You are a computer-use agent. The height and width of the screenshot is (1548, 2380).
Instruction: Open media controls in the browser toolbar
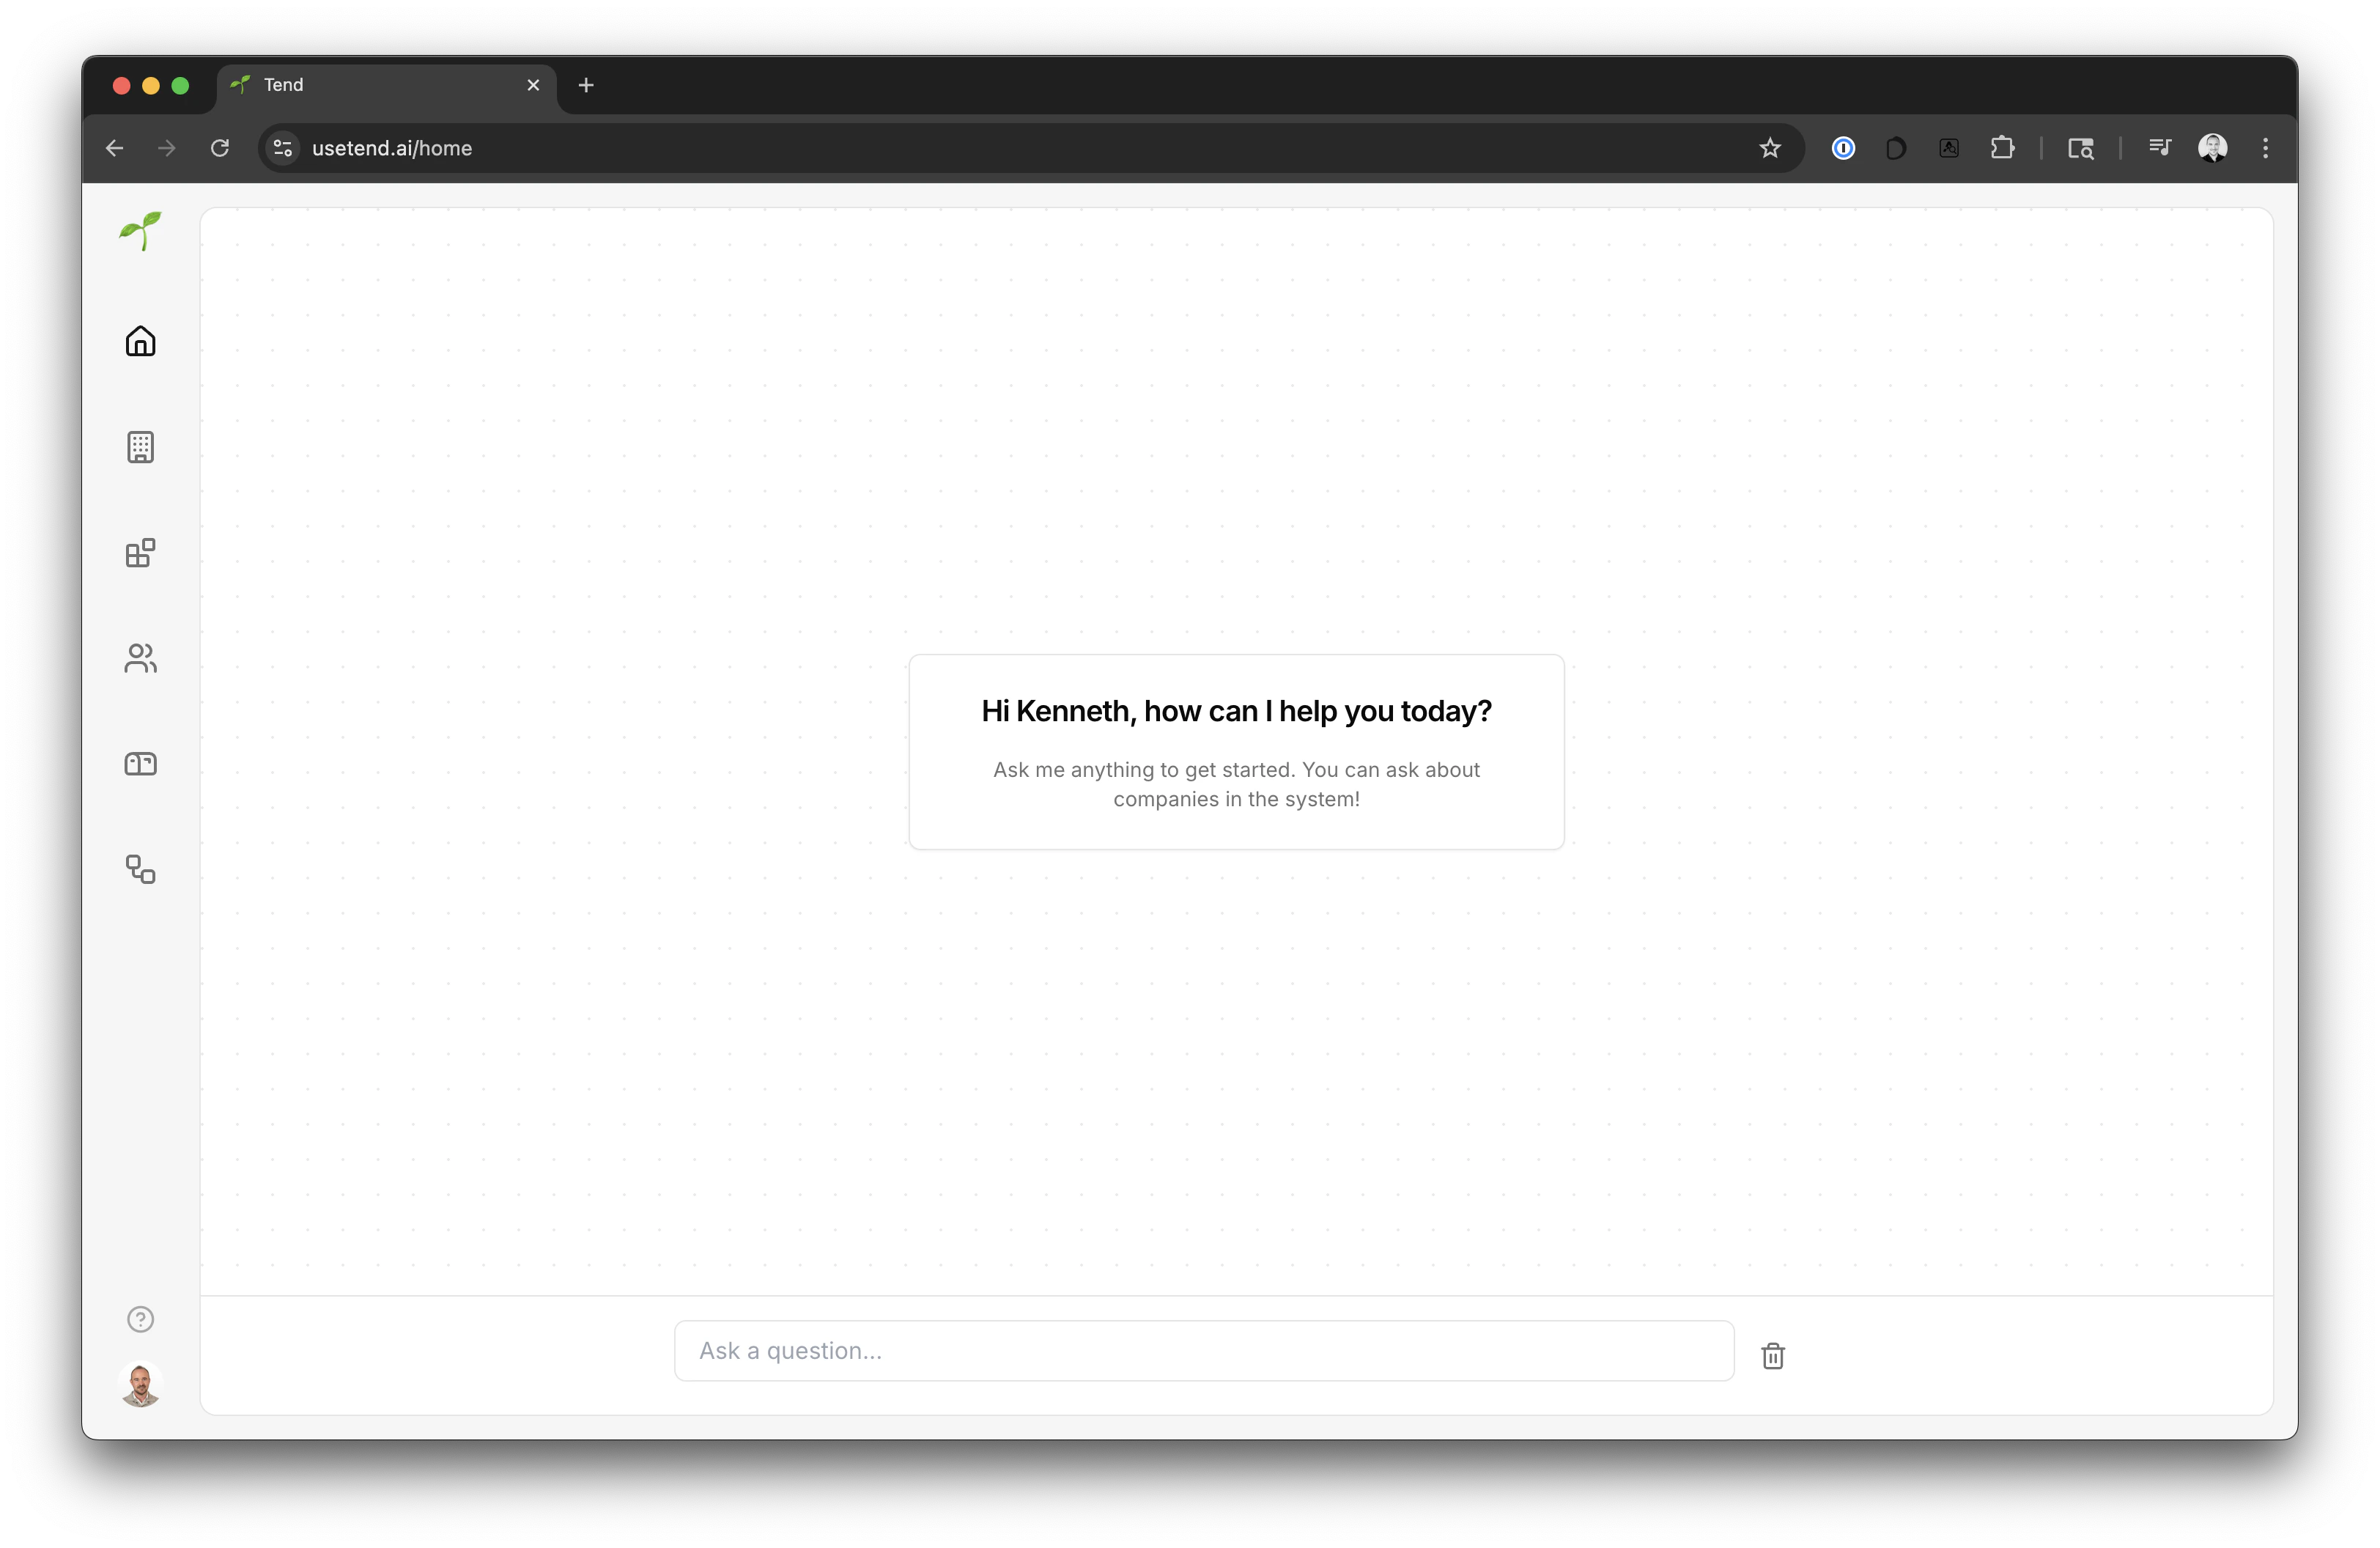(x=2160, y=147)
